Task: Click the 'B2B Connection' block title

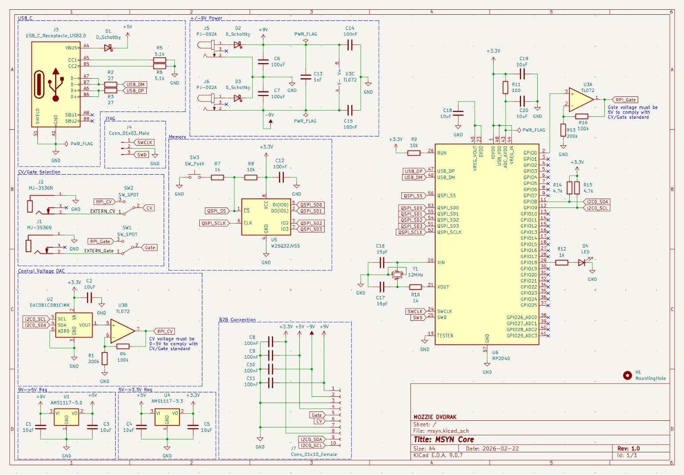Action: (237, 319)
